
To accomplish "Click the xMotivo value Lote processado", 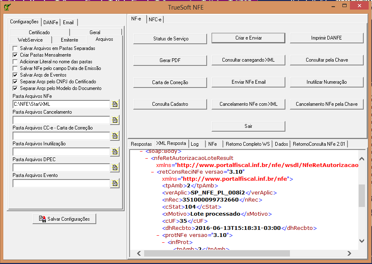I will coord(215,214).
